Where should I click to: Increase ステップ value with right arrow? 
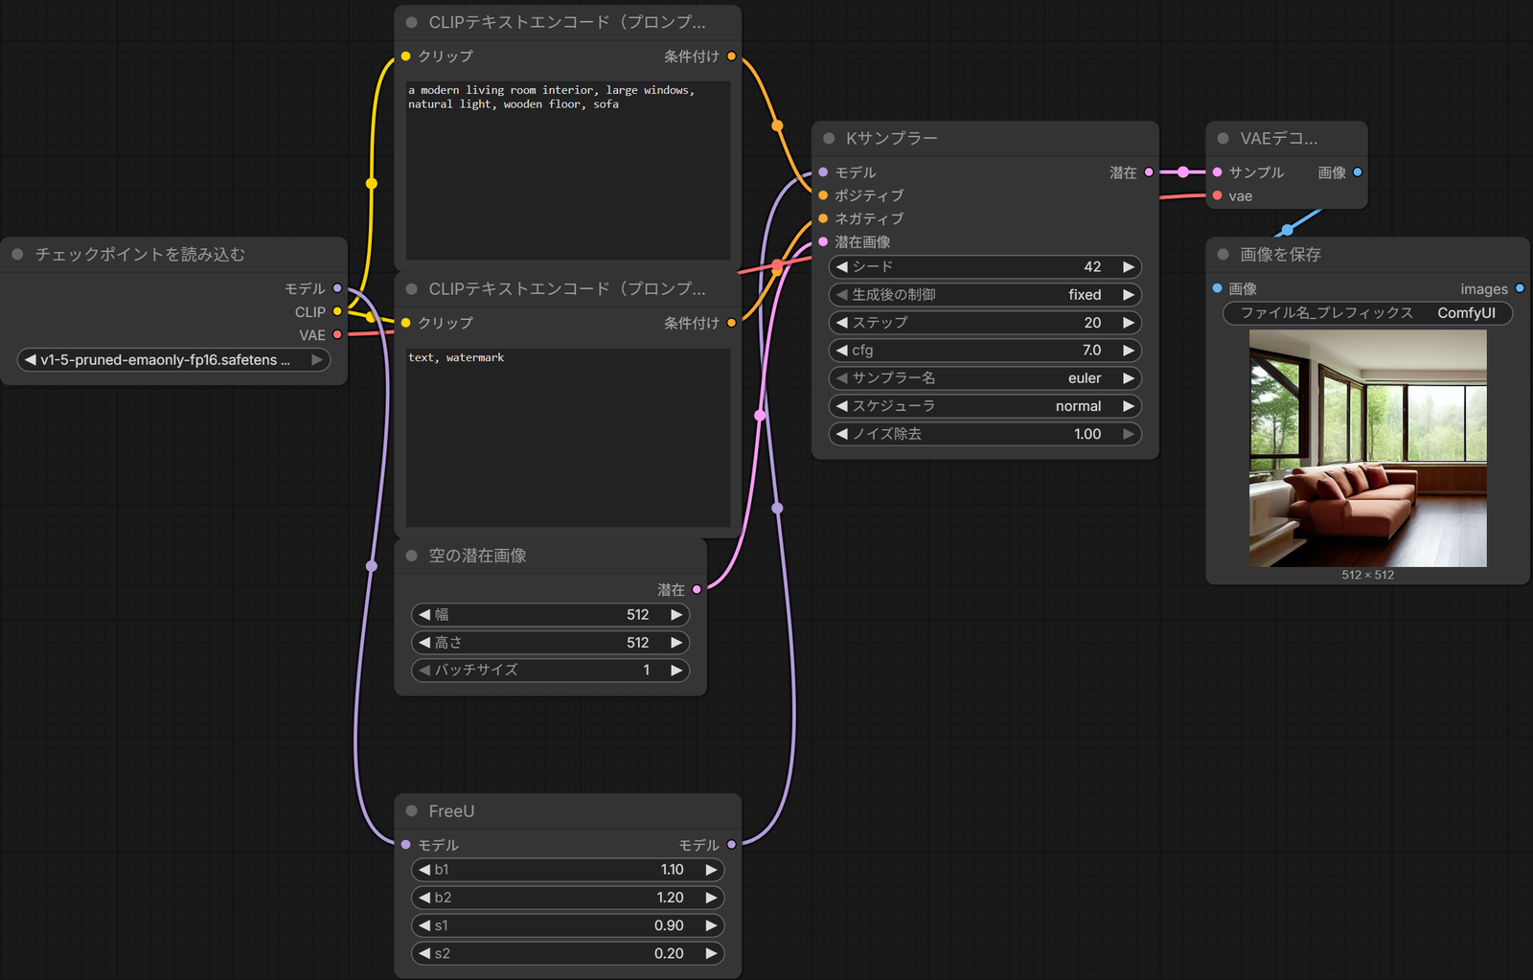pyautogui.click(x=1129, y=323)
